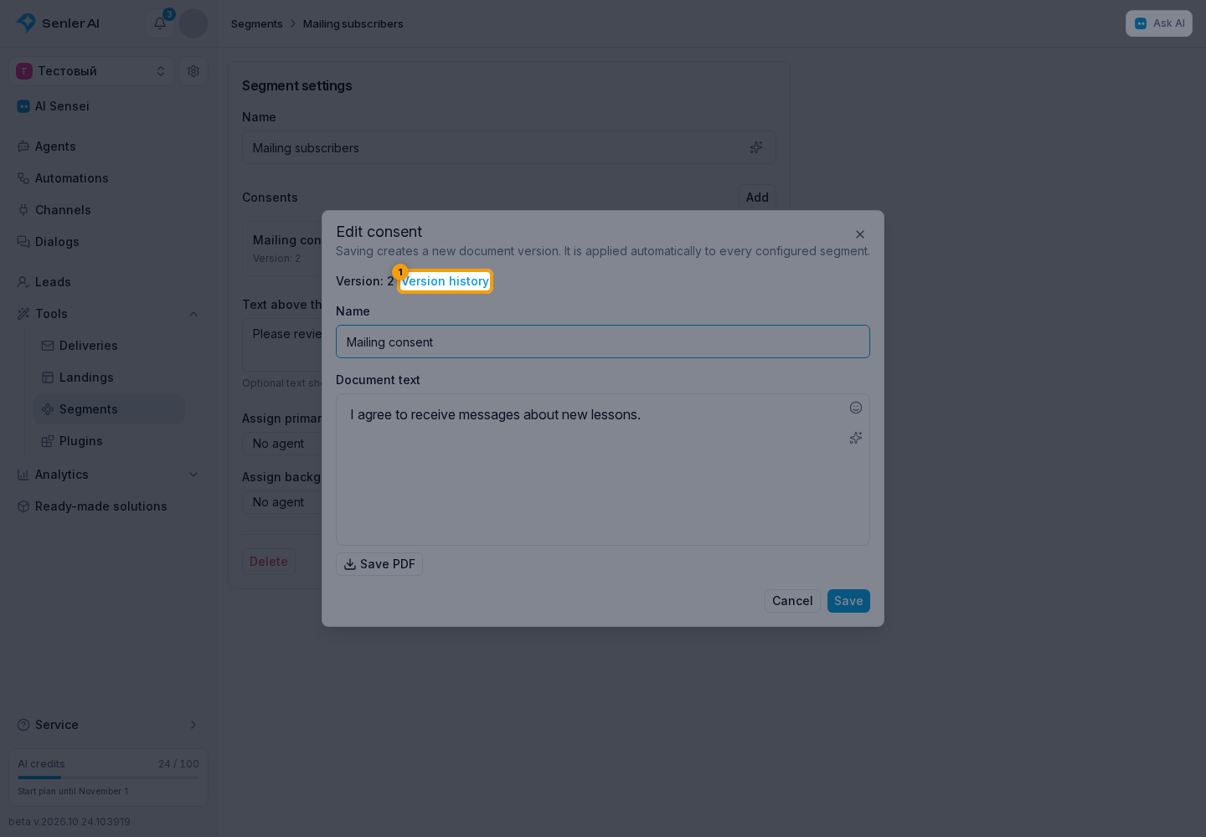Image resolution: width=1206 pixels, height=837 pixels.
Task: Open Deliveries under Tools
Action: (x=109, y=346)
